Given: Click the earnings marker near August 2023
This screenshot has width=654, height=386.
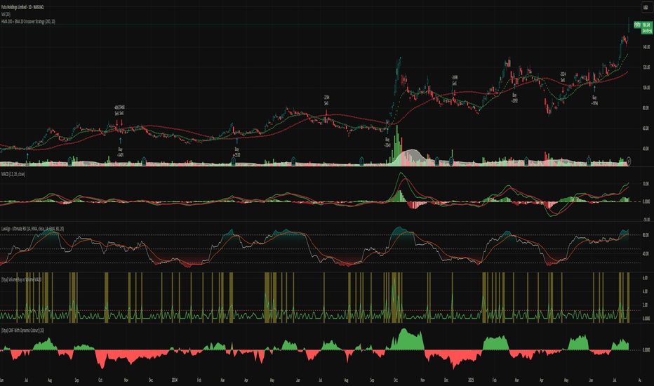Looking at the screenshot, I should click(69, 161).
